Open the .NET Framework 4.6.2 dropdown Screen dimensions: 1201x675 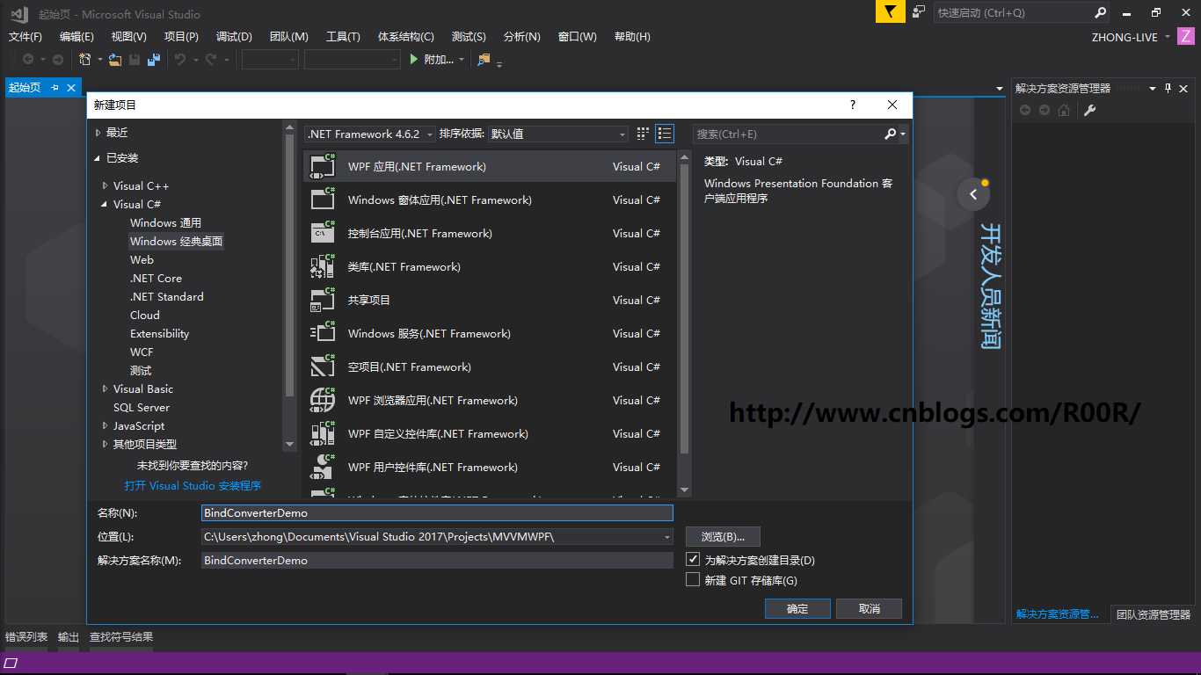[x=370, y=134]
